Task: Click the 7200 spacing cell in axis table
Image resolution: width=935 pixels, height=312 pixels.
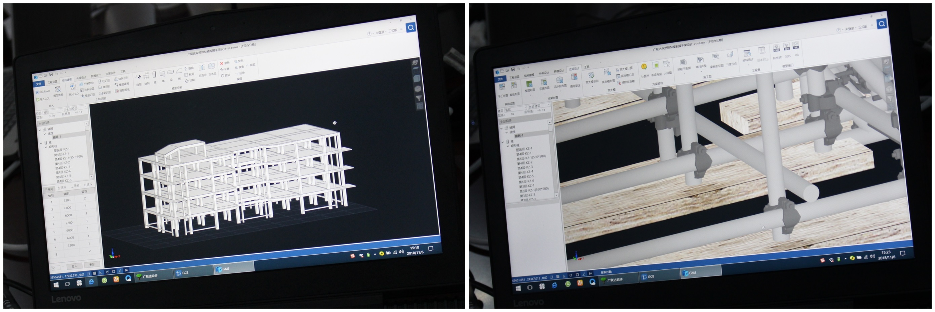Action: coord(69,223)
